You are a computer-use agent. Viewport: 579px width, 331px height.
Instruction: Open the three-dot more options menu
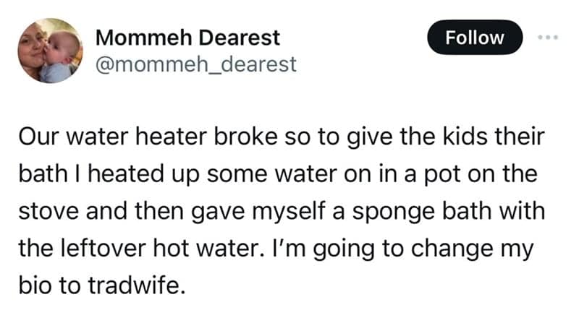(x=546, y=36)
